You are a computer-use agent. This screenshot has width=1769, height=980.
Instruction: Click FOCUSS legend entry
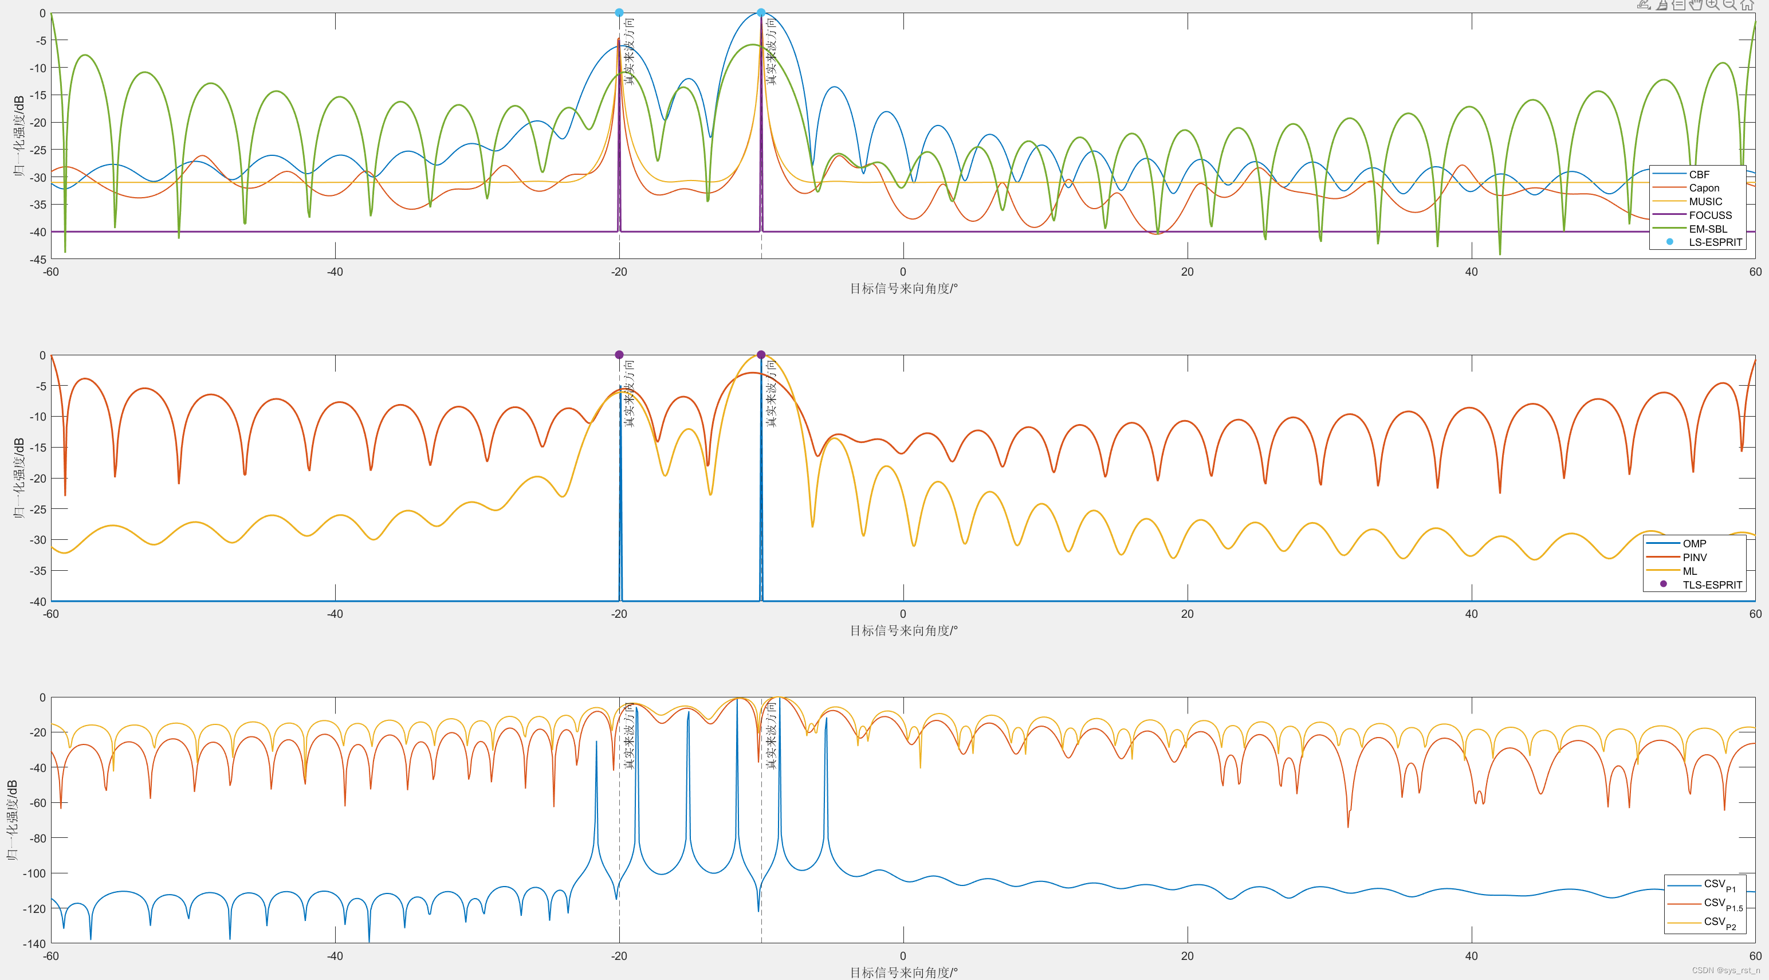[x=1710, y=215]
